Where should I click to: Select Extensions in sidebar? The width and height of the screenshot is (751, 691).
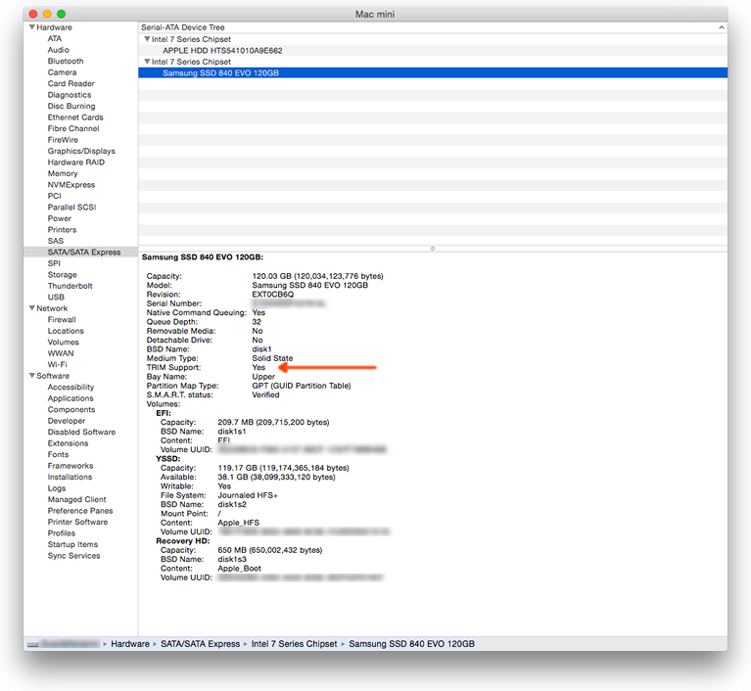coord(68,443)
